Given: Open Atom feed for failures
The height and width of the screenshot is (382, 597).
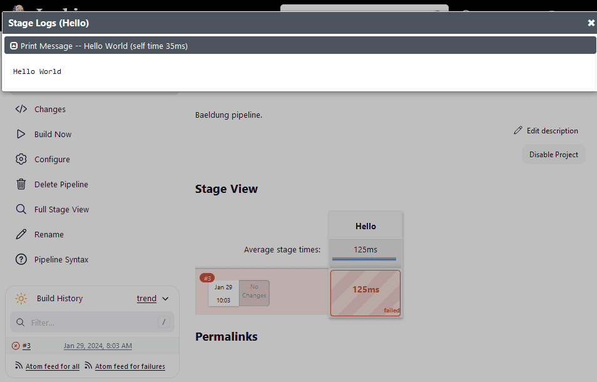Looking at the screenshot, I should click(x=130, y=366).
